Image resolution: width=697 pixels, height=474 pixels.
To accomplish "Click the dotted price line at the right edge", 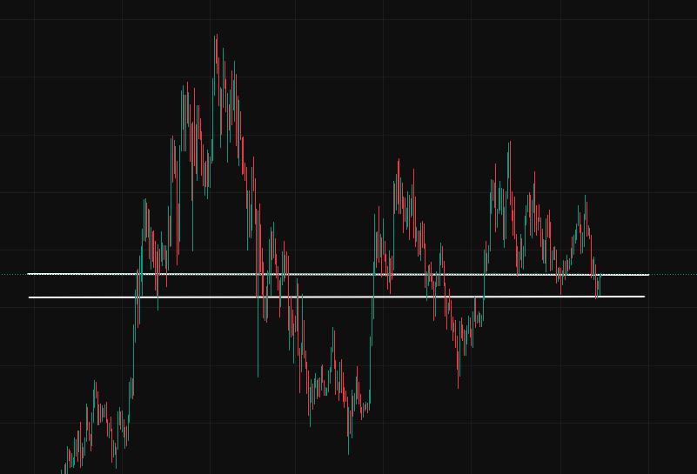I will tap(674, 275).
